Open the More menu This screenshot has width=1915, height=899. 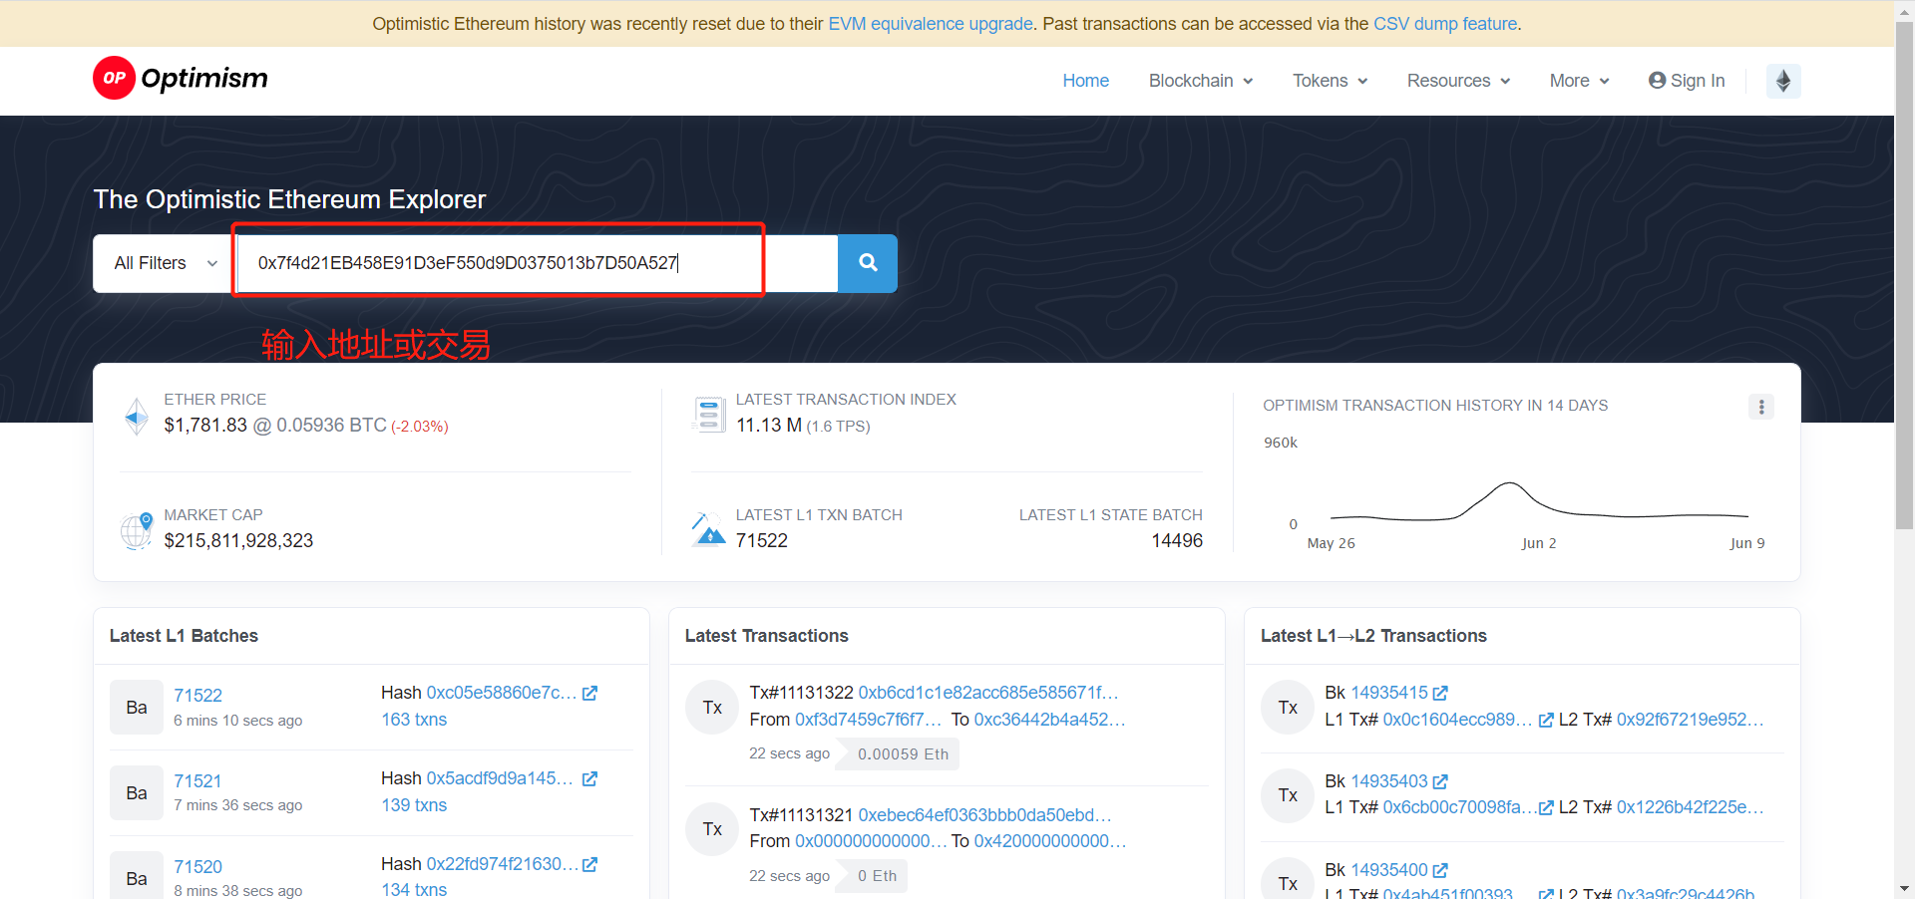(1579, 81)
